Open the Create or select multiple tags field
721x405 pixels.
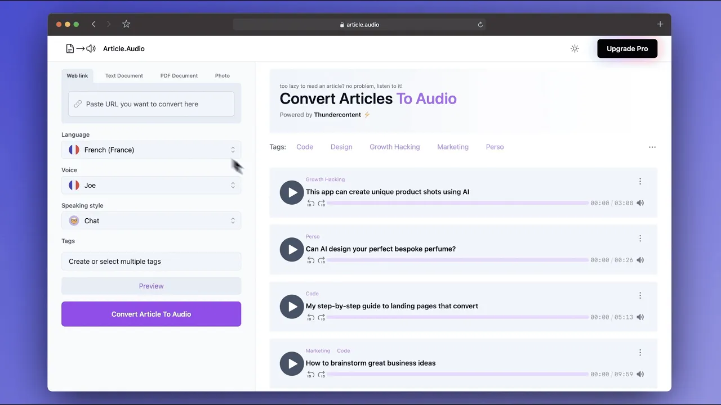pos(151,262)
